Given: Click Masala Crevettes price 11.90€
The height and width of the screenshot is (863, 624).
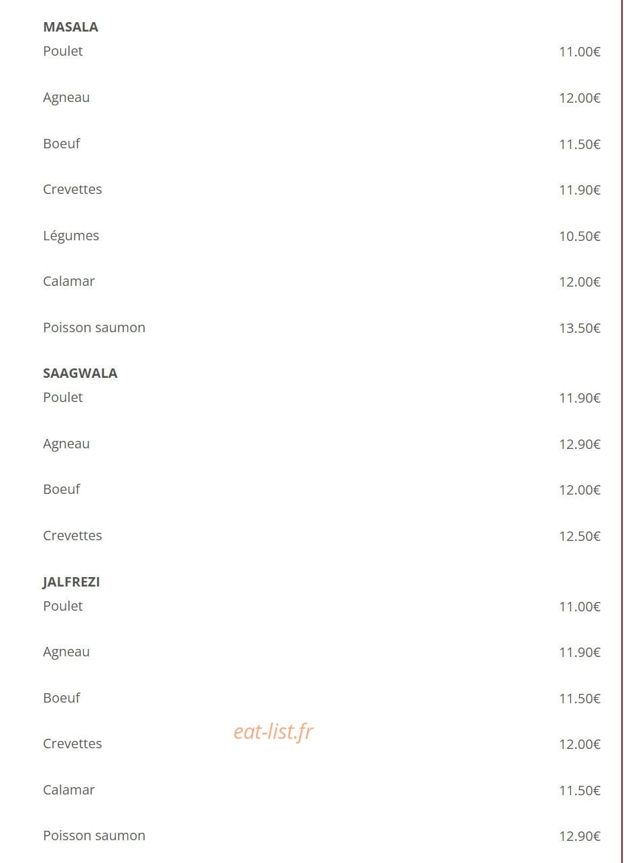Looking at the screenshot, I should (580, 190).
